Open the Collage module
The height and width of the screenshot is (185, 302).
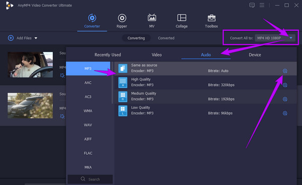coord(182,21)
